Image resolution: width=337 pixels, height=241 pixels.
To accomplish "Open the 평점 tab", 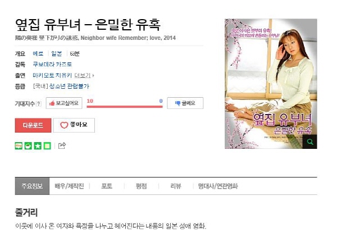I will 141,186.
